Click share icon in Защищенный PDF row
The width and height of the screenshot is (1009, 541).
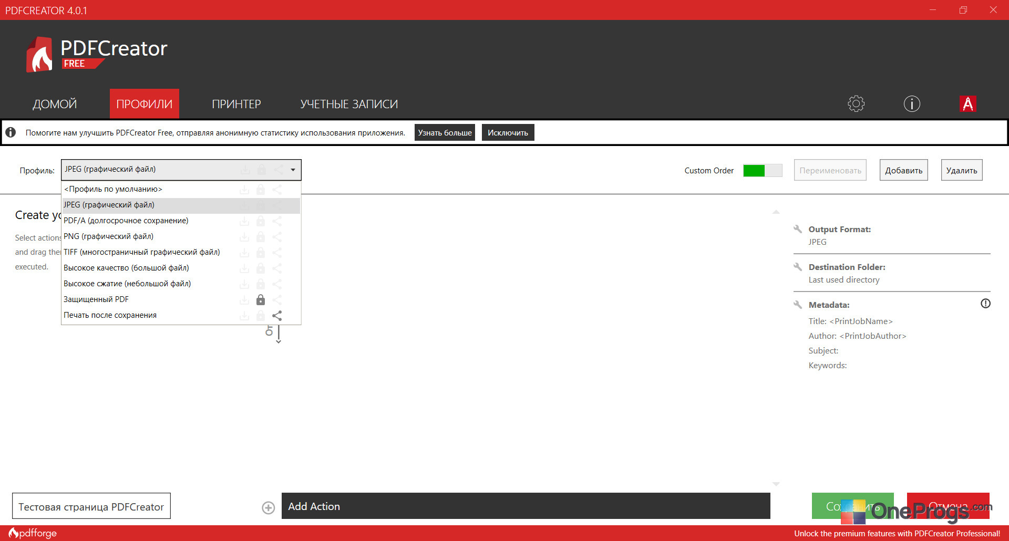click(x=277, y=299)
